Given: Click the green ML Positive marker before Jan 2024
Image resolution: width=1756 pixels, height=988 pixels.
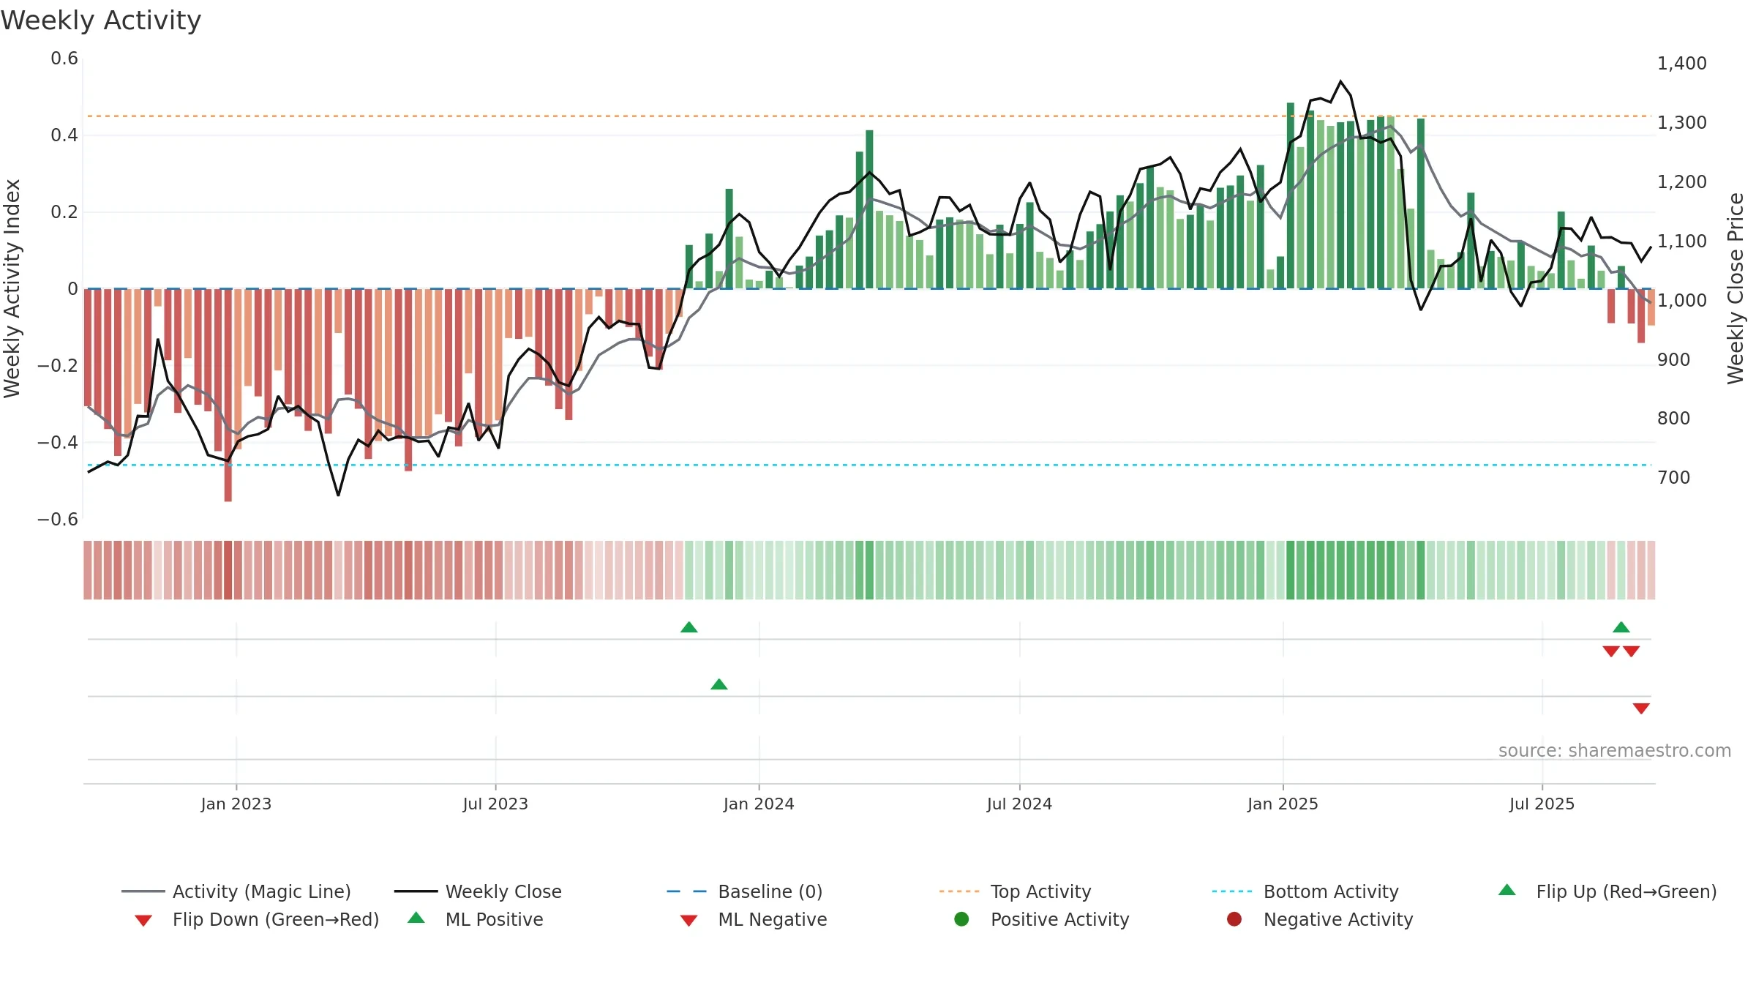Looking at the screenshot, I should (719, 684).
